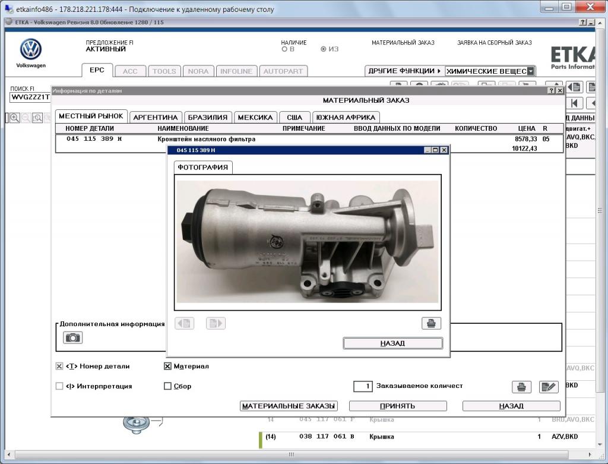Image resolution: width=608 pixels, height=464 pixels.
Task: Click the left arrow of horizontal scrollbar
Action: (x=9, y=454)
